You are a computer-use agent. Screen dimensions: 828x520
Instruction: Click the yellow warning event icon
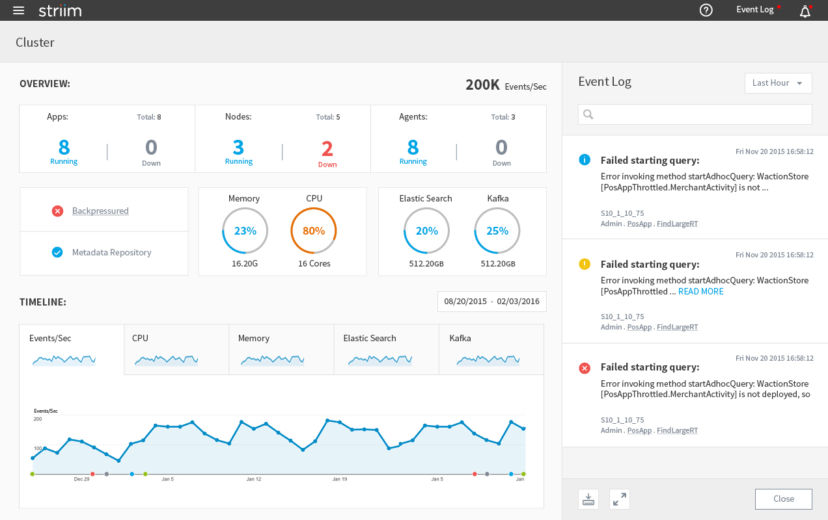click(x=585, y=264)
